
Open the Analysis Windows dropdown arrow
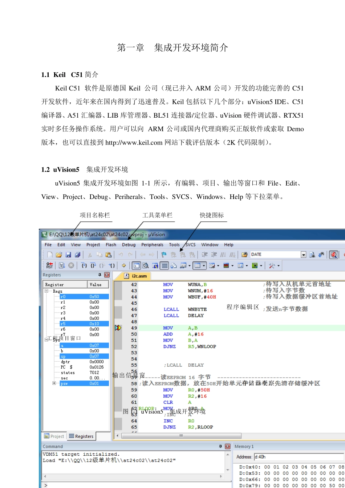pos(232,266)
